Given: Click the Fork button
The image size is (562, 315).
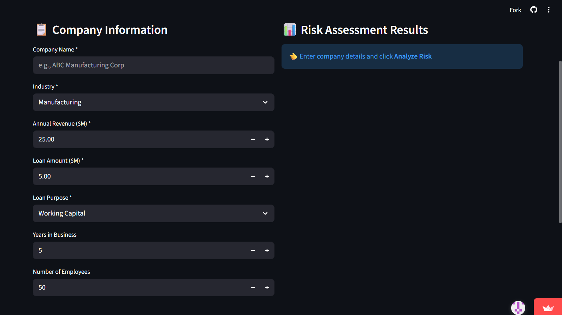Looking at the screenshot, I should click(515, 10).
